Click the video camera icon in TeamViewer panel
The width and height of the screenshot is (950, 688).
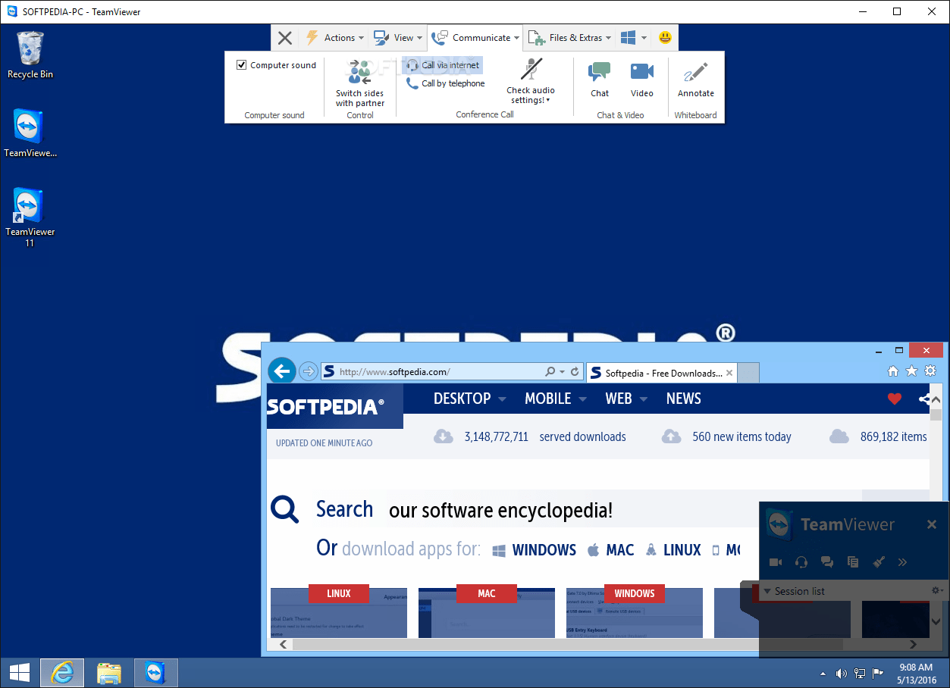(x=776, y=562)
